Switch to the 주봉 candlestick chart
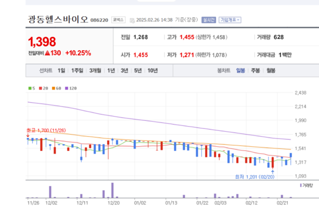This screenshot has width=319, height=212. pyautogui.click(x=256, y=70)
